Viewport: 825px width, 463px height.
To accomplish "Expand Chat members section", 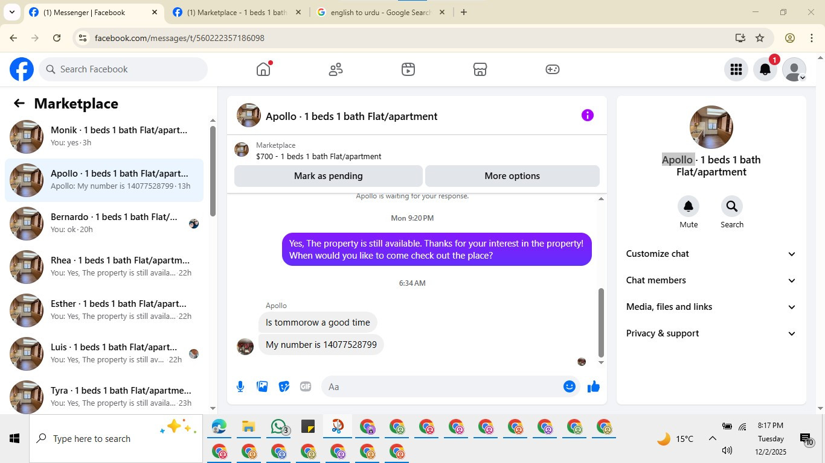I will tap(711, 280).
